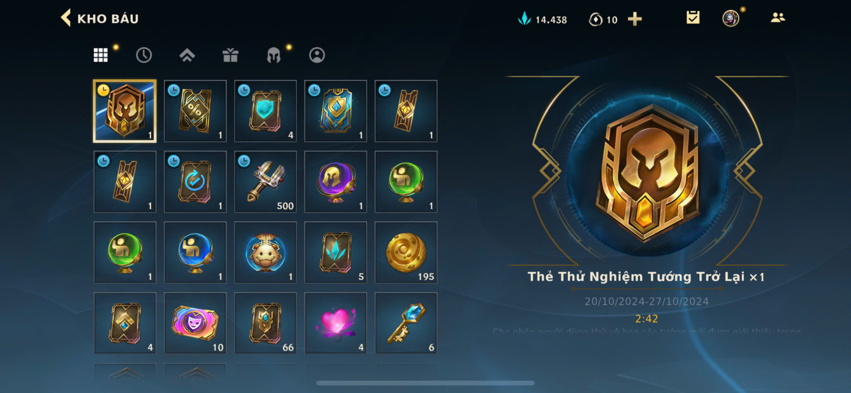Open the friends list icon
The width and height of the screenshot is (851, 393).
(x=777, y=17)
